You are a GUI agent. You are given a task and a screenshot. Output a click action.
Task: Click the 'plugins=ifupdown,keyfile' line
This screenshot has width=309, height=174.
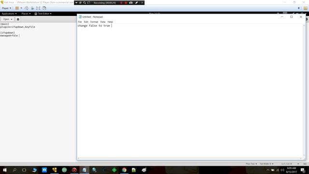point(18,27)
